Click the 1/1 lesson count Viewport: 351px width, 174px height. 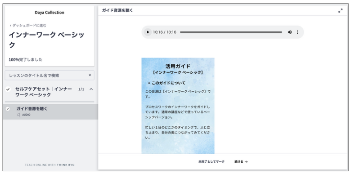coord(81,89)
